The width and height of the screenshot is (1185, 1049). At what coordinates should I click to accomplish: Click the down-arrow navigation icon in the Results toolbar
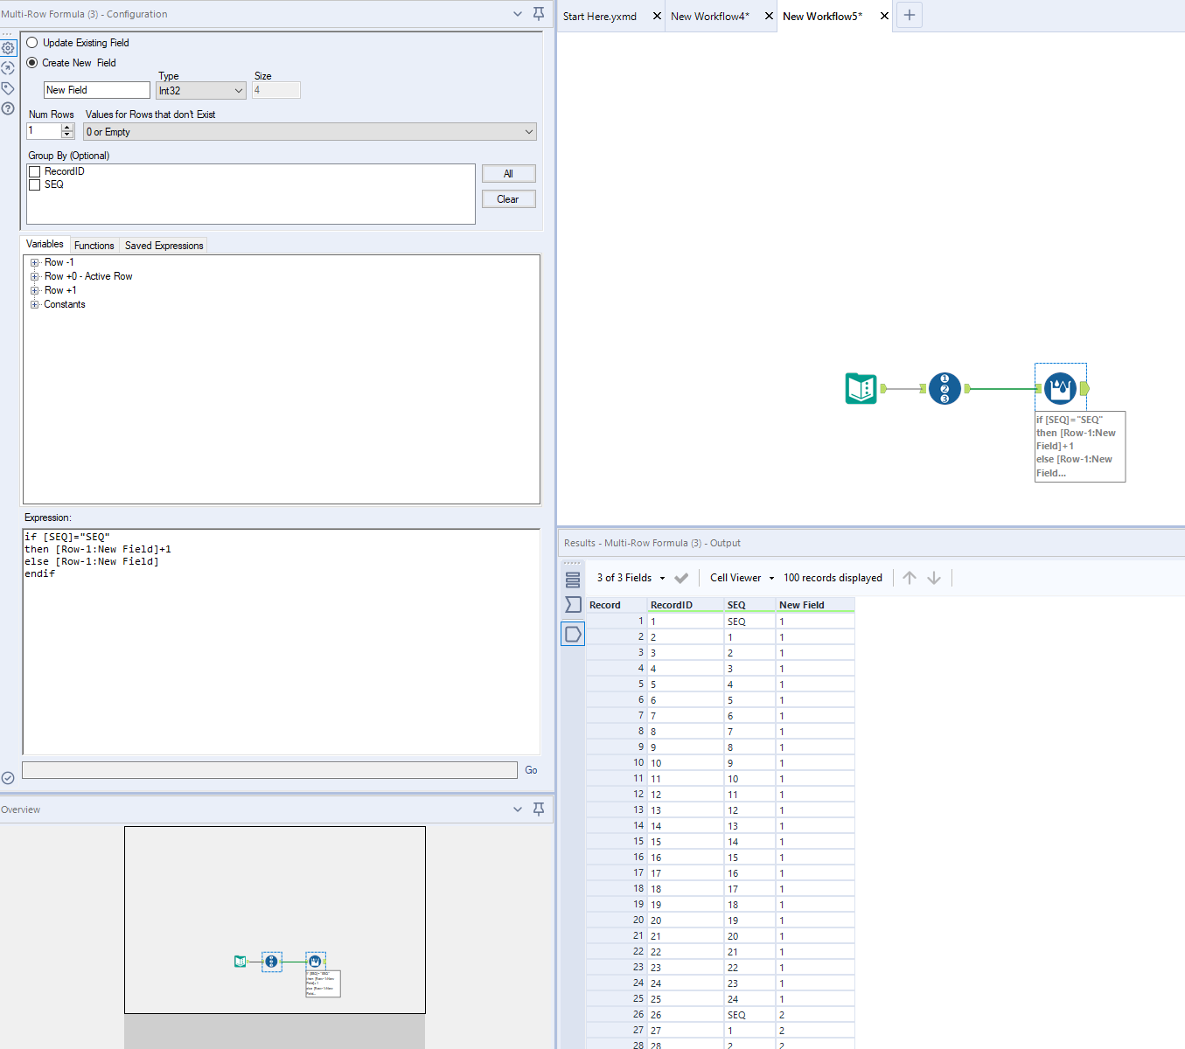(934, 577)
